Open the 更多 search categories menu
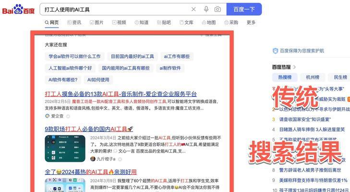The width and height of the screenshot is (350, 192). click(251, 22)
